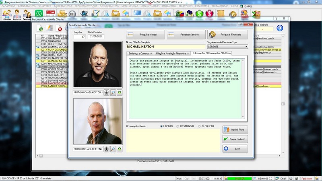
Task: Click the SAIR button
Action: pyautogui.click(x=235, y=148)
